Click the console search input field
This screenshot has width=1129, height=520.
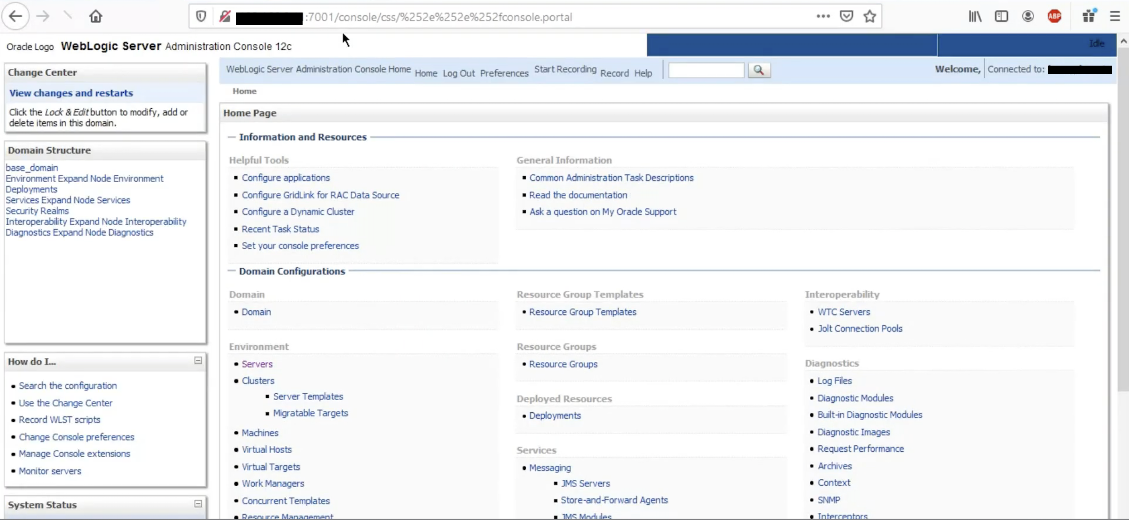point(706,70)
